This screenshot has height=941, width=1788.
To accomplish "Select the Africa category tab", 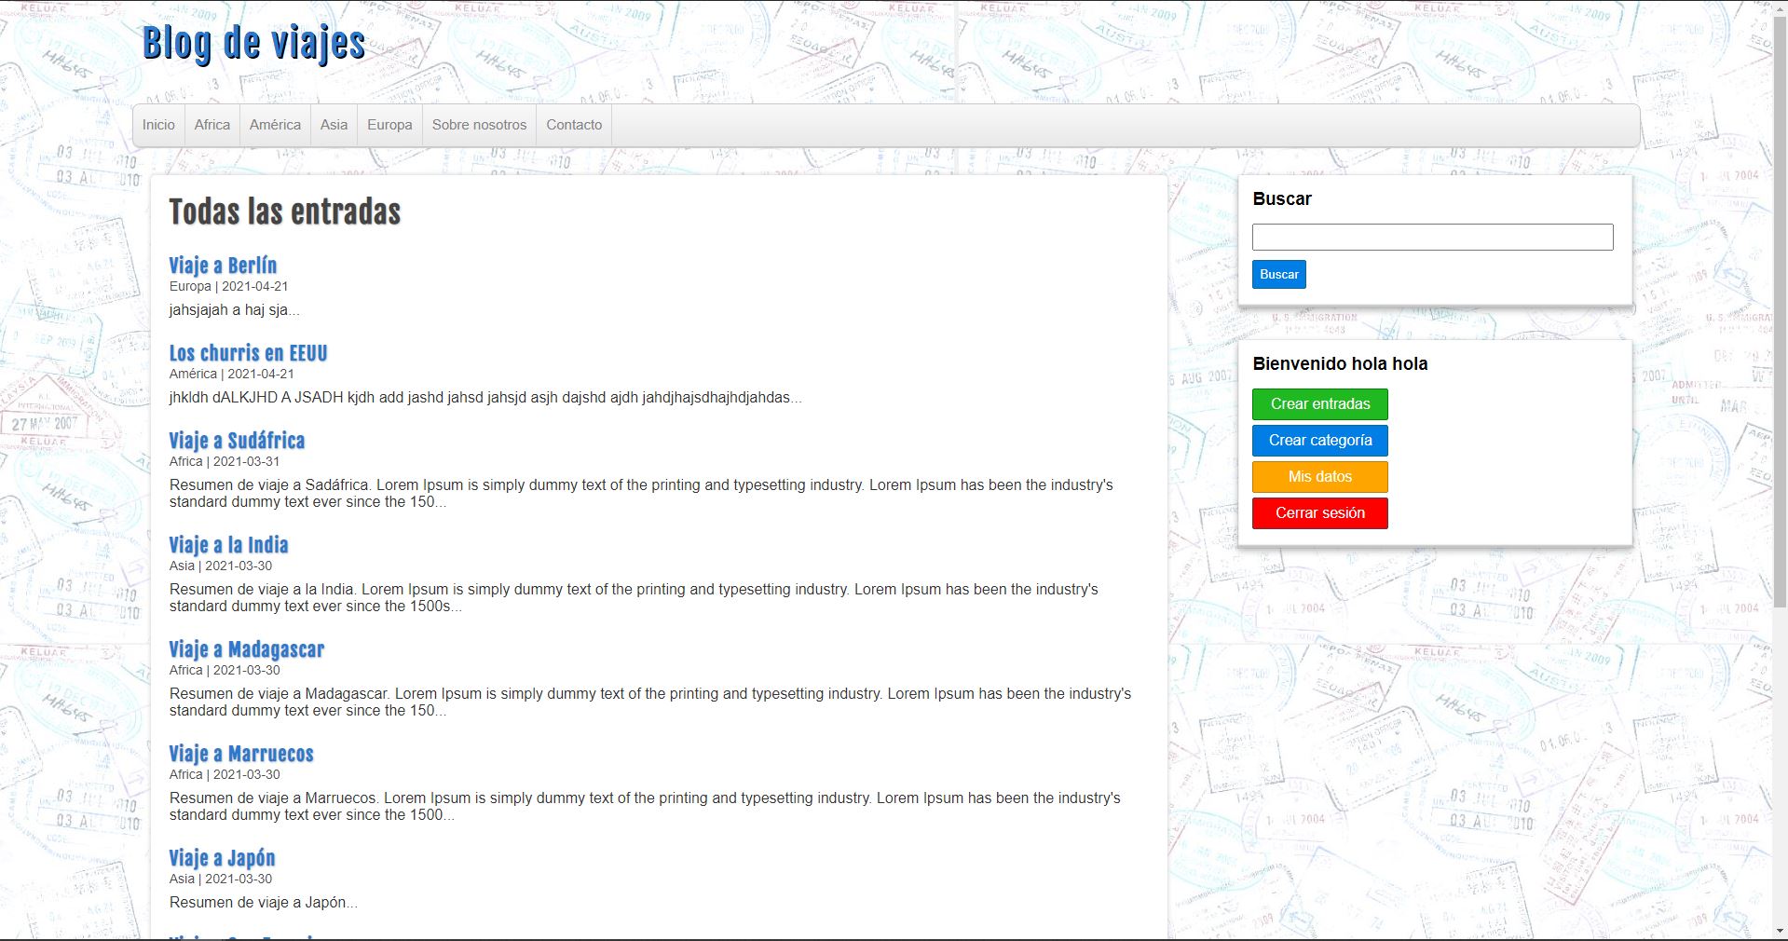I will click(x=212, y=124).
